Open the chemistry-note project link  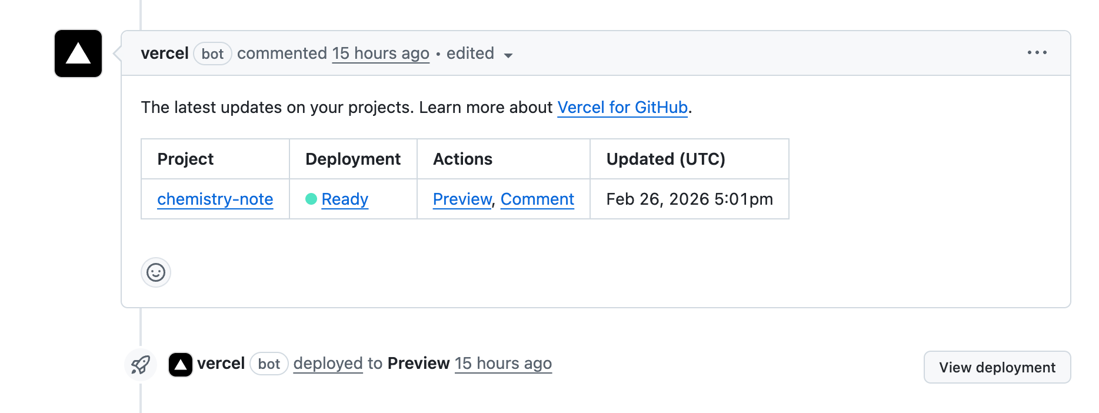coord(215,199)
